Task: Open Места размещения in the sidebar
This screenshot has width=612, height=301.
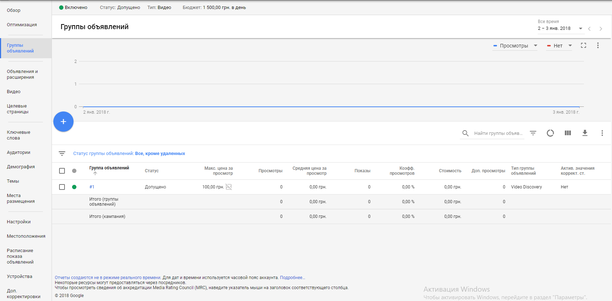Action: [21, 199]
